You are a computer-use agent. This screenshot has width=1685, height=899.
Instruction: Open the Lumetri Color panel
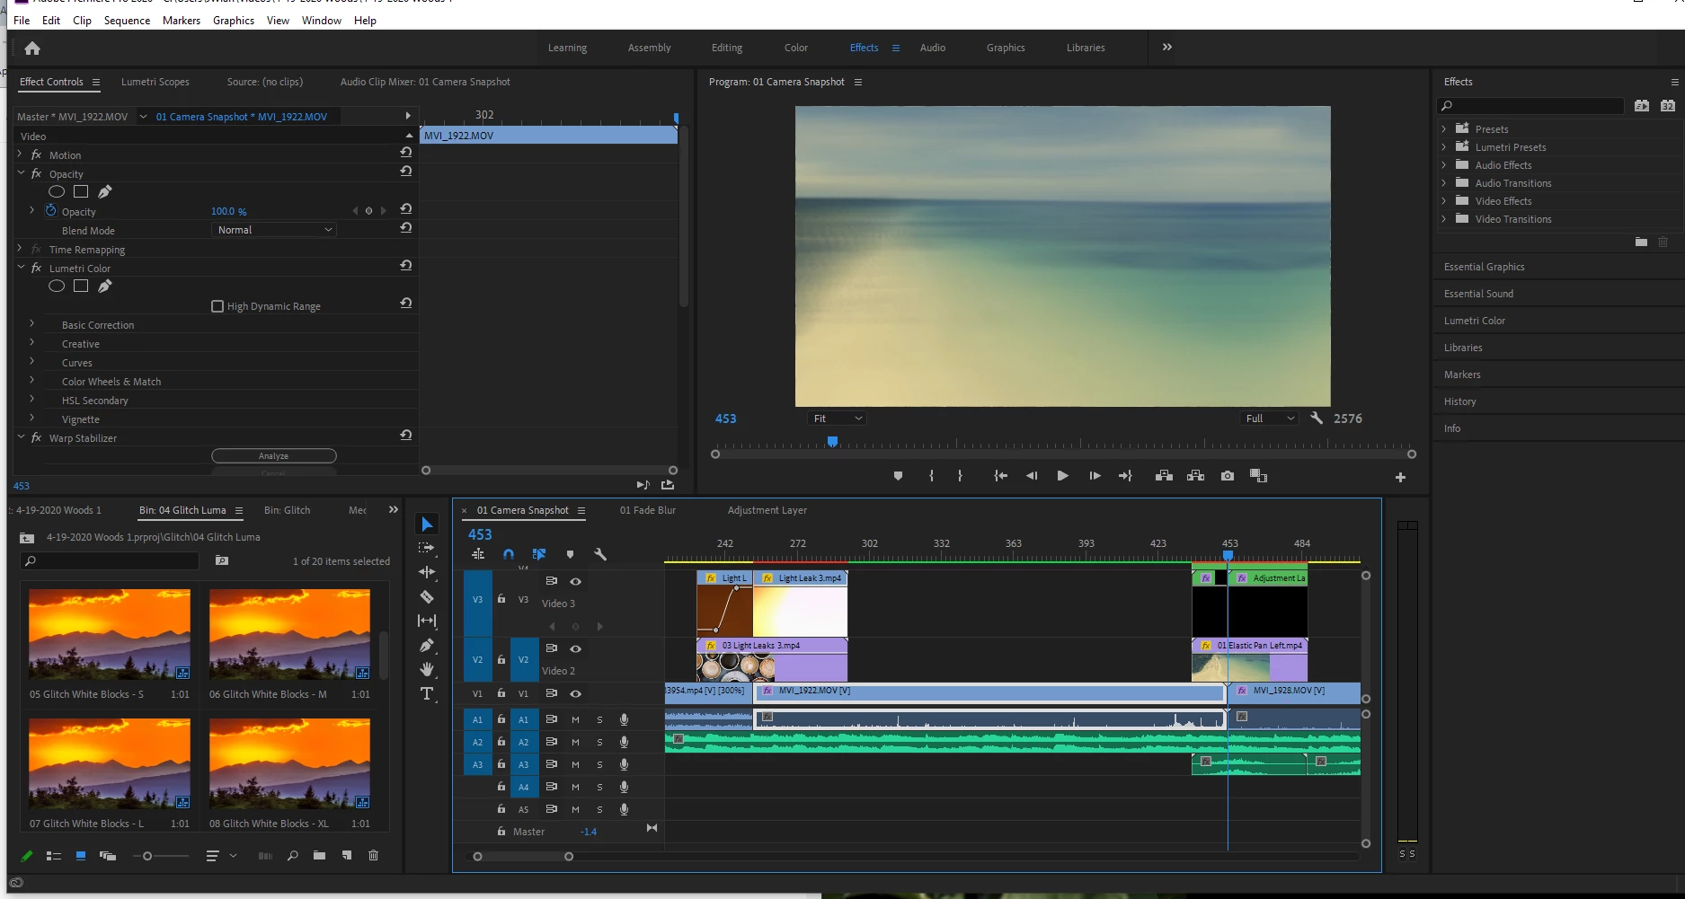(x=1475, y=321)
